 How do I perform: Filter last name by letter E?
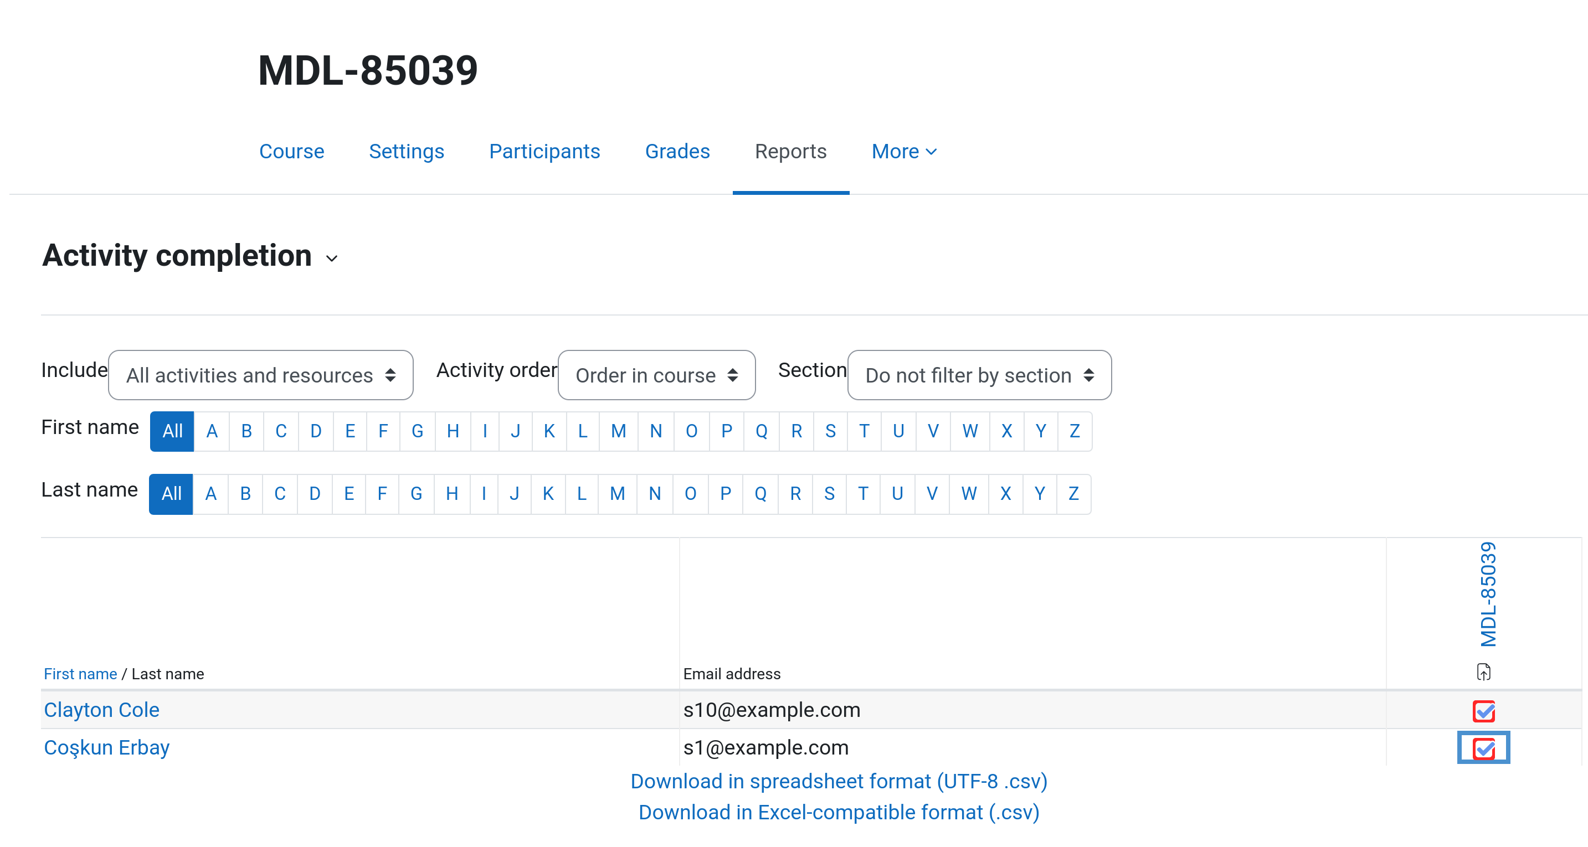[x=348, y=493]
